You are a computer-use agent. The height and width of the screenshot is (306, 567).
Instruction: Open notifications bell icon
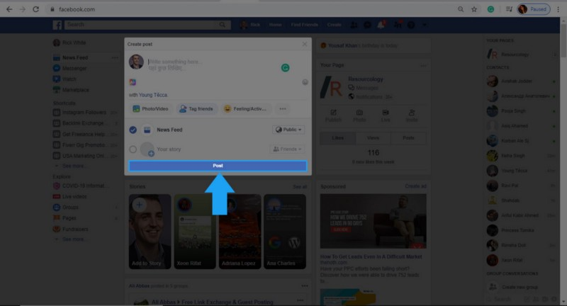[x=381, y=25]
